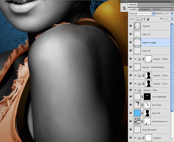
Task: Toggle visibility of Cyan Fill layer
Action: coord(131,113)
